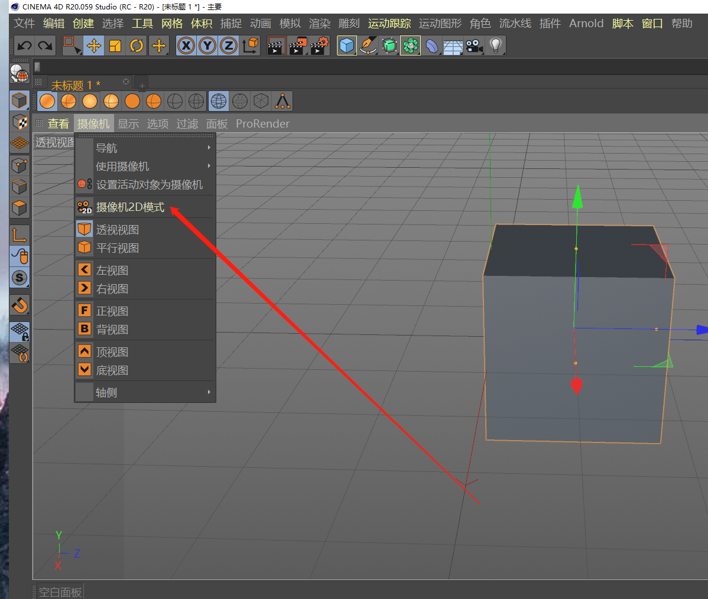Toggle the coordinate system icon
Image resolution: width=708 pixels, height=599 pixels.
(x=250, y=45)
